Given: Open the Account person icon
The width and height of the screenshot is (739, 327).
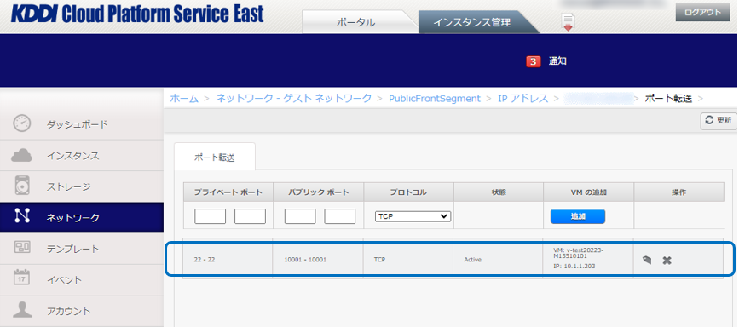Looking at the screenshot, I should (21, 310).
